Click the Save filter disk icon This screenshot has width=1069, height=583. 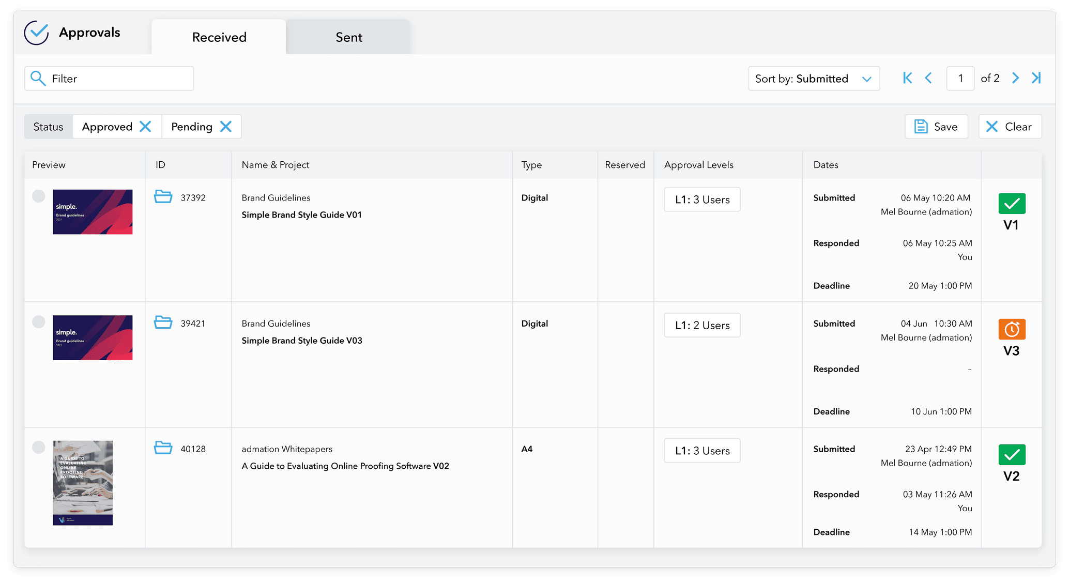(x=922, y=126)
